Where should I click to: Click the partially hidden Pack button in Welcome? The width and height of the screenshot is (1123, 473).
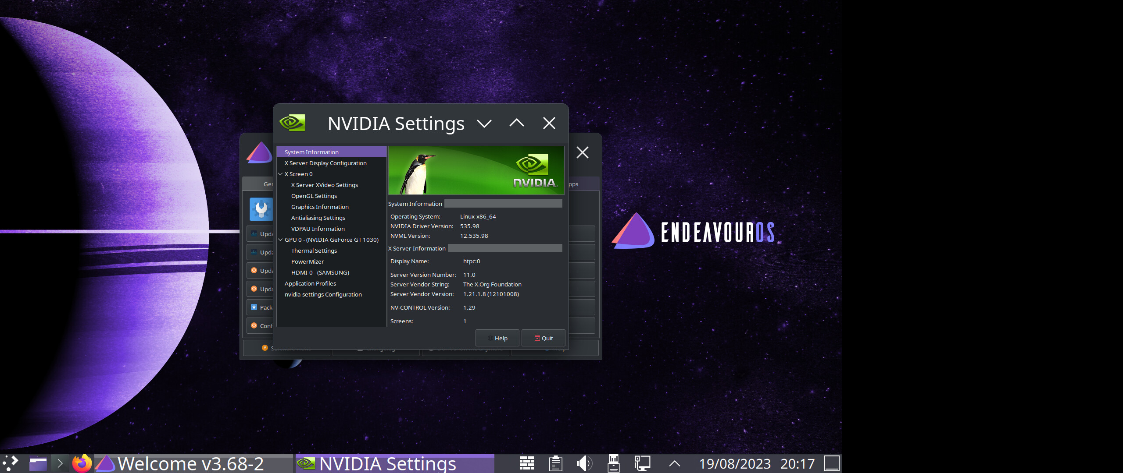[260, 307]
